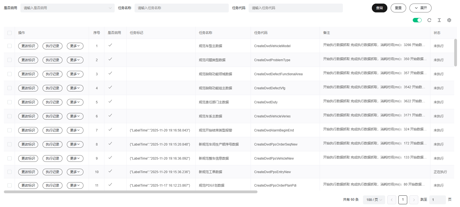
Task: Check the select-all checkbox in table header
Action: click(10, 33)
